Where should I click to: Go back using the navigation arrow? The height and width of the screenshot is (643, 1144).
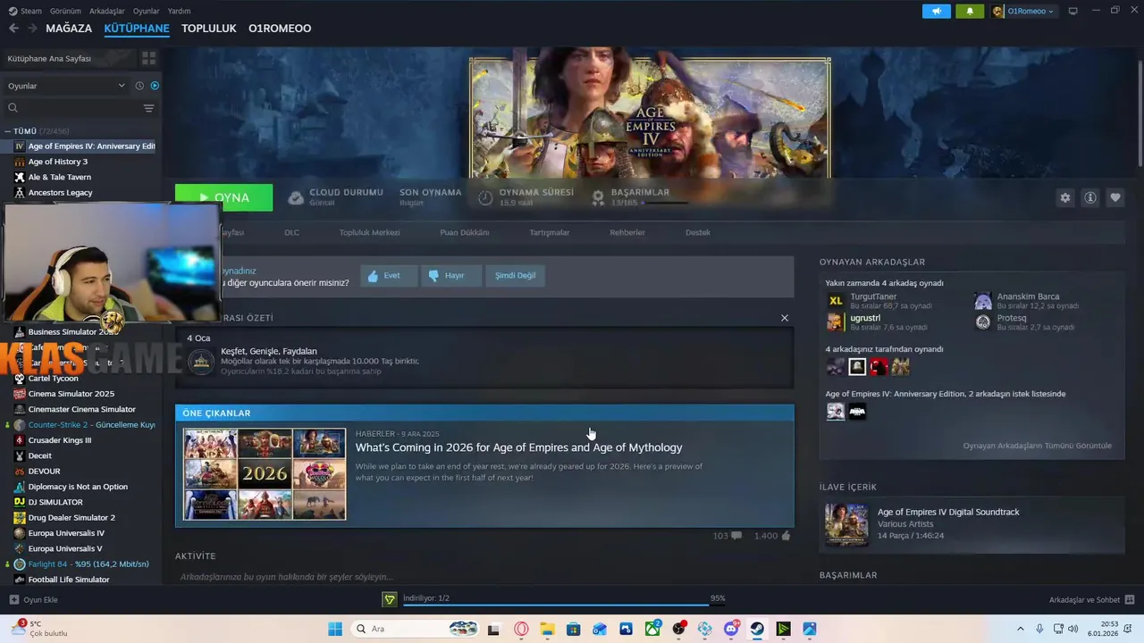tap(13, 29)
